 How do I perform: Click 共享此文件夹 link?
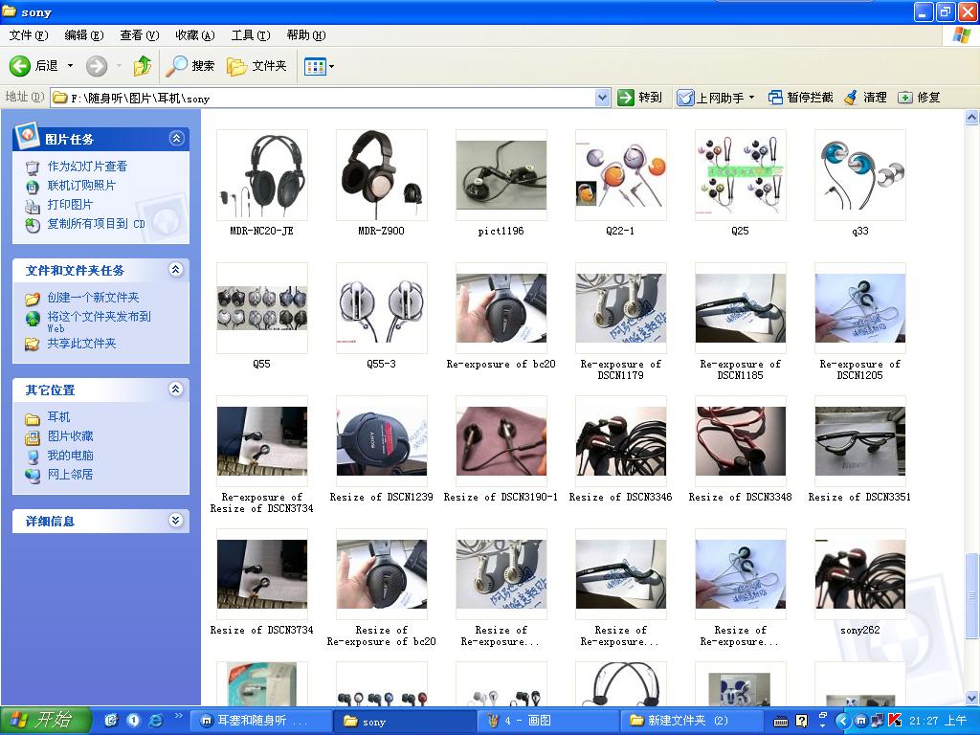point(82,344)
